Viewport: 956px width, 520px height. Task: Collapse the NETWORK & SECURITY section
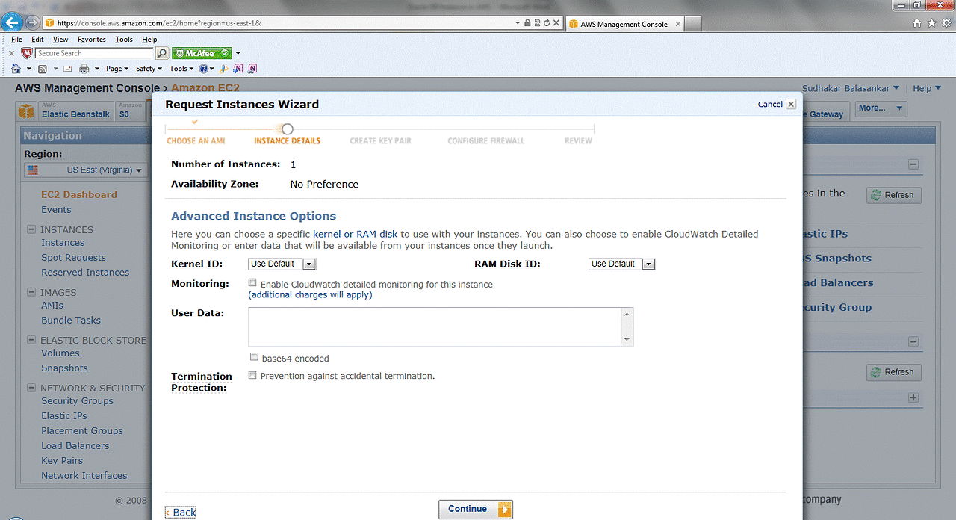(31, 388)
